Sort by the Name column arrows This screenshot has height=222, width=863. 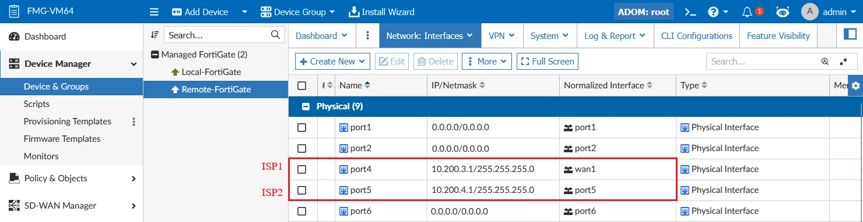(x=367, y=85)
